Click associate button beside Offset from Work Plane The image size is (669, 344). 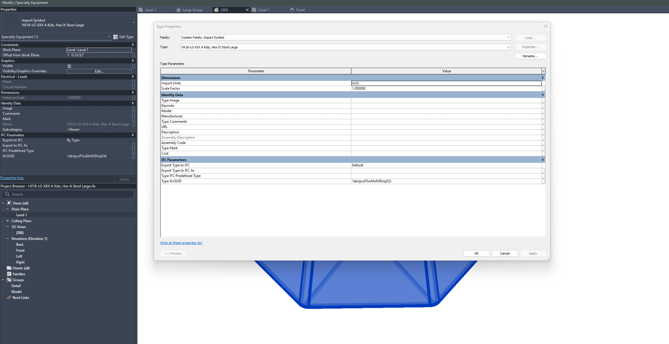(x=134, y=55)
